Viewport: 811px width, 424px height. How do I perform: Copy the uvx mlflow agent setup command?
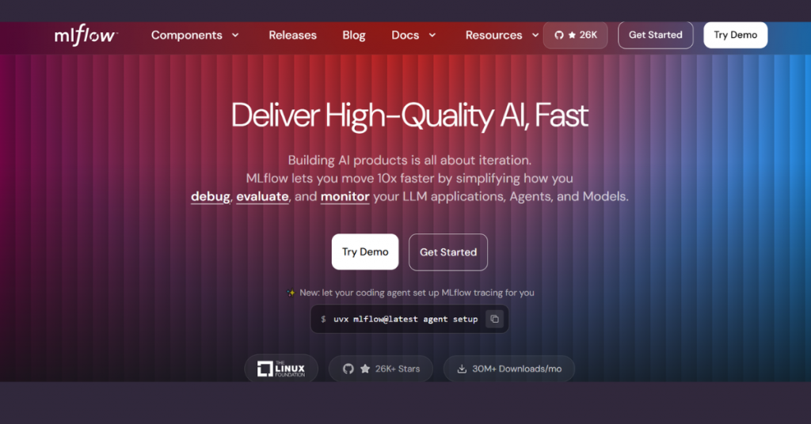pos(494,319)
